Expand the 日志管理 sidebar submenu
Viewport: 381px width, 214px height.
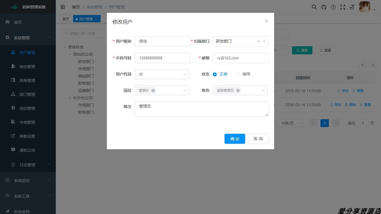(28, 165)
